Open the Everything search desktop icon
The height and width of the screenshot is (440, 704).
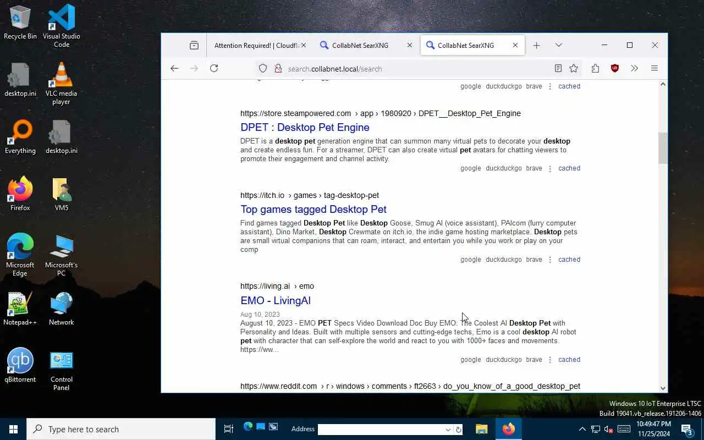point(20,137)
